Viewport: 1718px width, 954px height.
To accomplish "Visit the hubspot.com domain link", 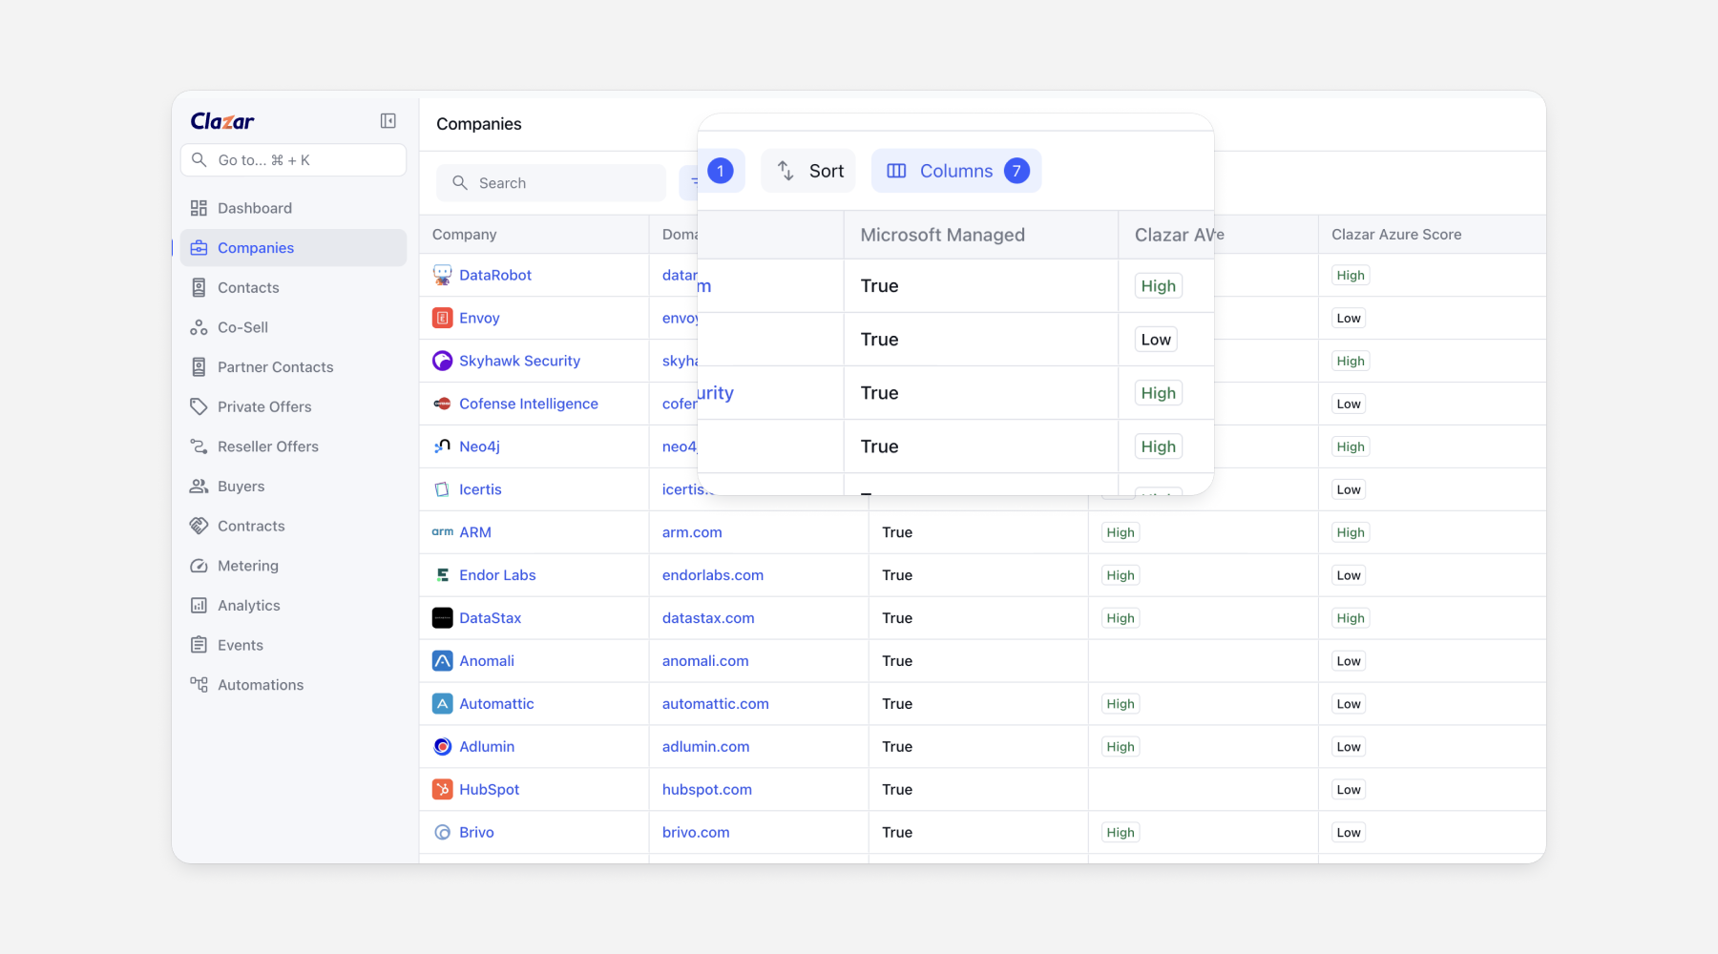I will pos(707,790).
